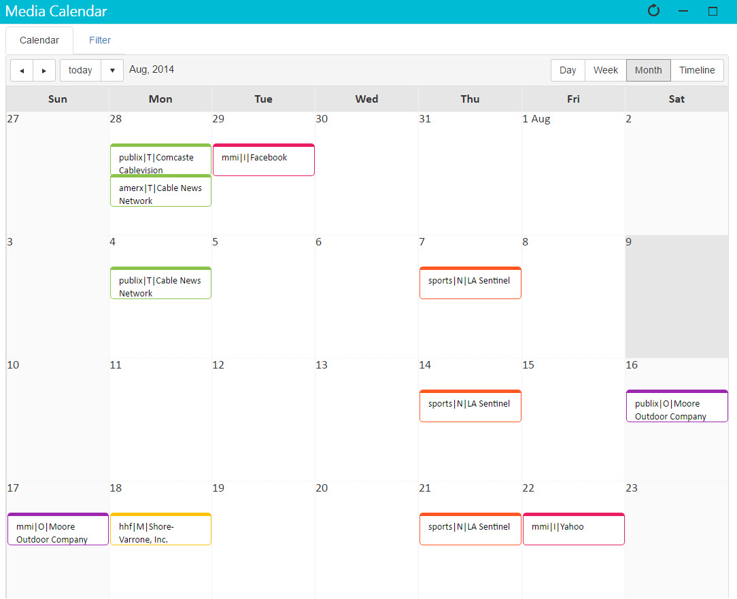Image resolution: width=737 pixels, height=599 pixels.
Task: Click the Fri column header
Action: 573,99
